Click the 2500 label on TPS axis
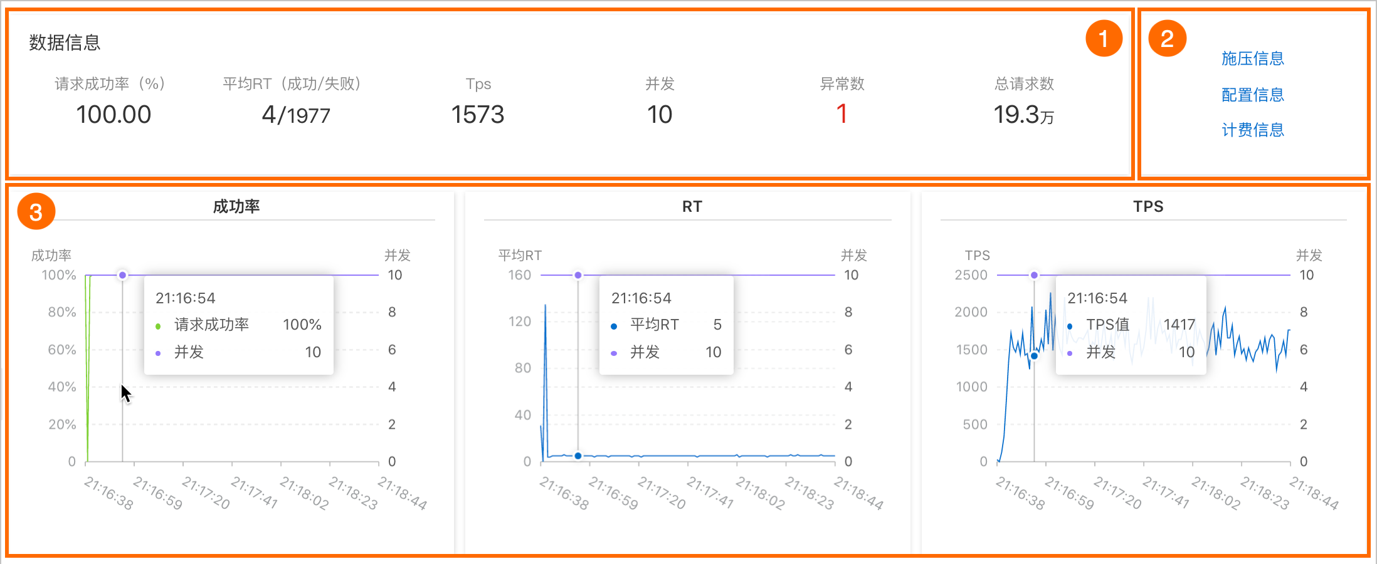Screen dimensions: 1377x564 971,275
